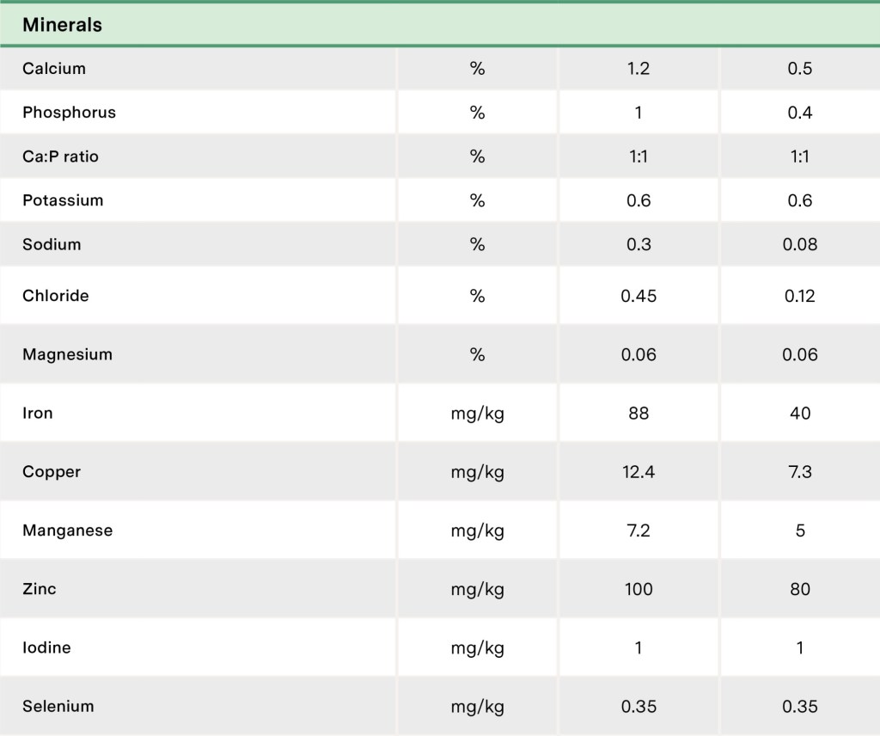Select the Calcium row label
Image resolution: width=880 pixels, height=736 pixels.
tap(54, 68)
